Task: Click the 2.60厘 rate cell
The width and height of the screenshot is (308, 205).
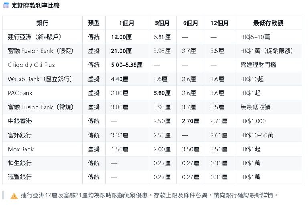Action: (219, 135)
